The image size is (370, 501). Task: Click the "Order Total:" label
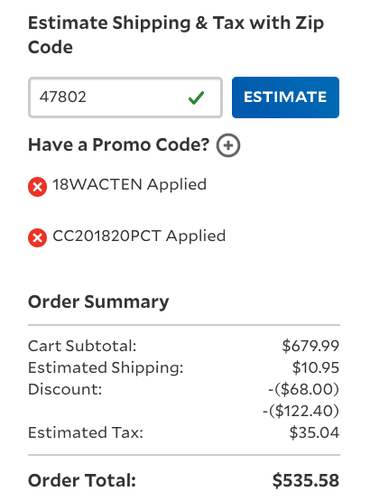(82, 481)
